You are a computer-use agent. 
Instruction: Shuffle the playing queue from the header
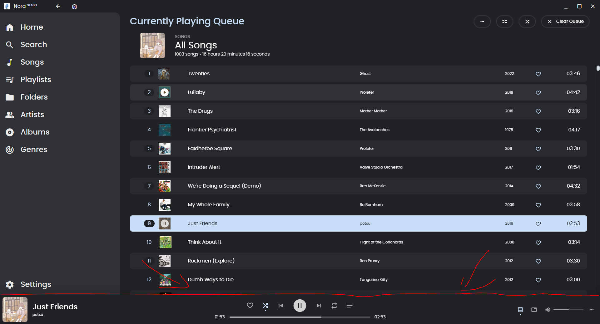[527, 21]
